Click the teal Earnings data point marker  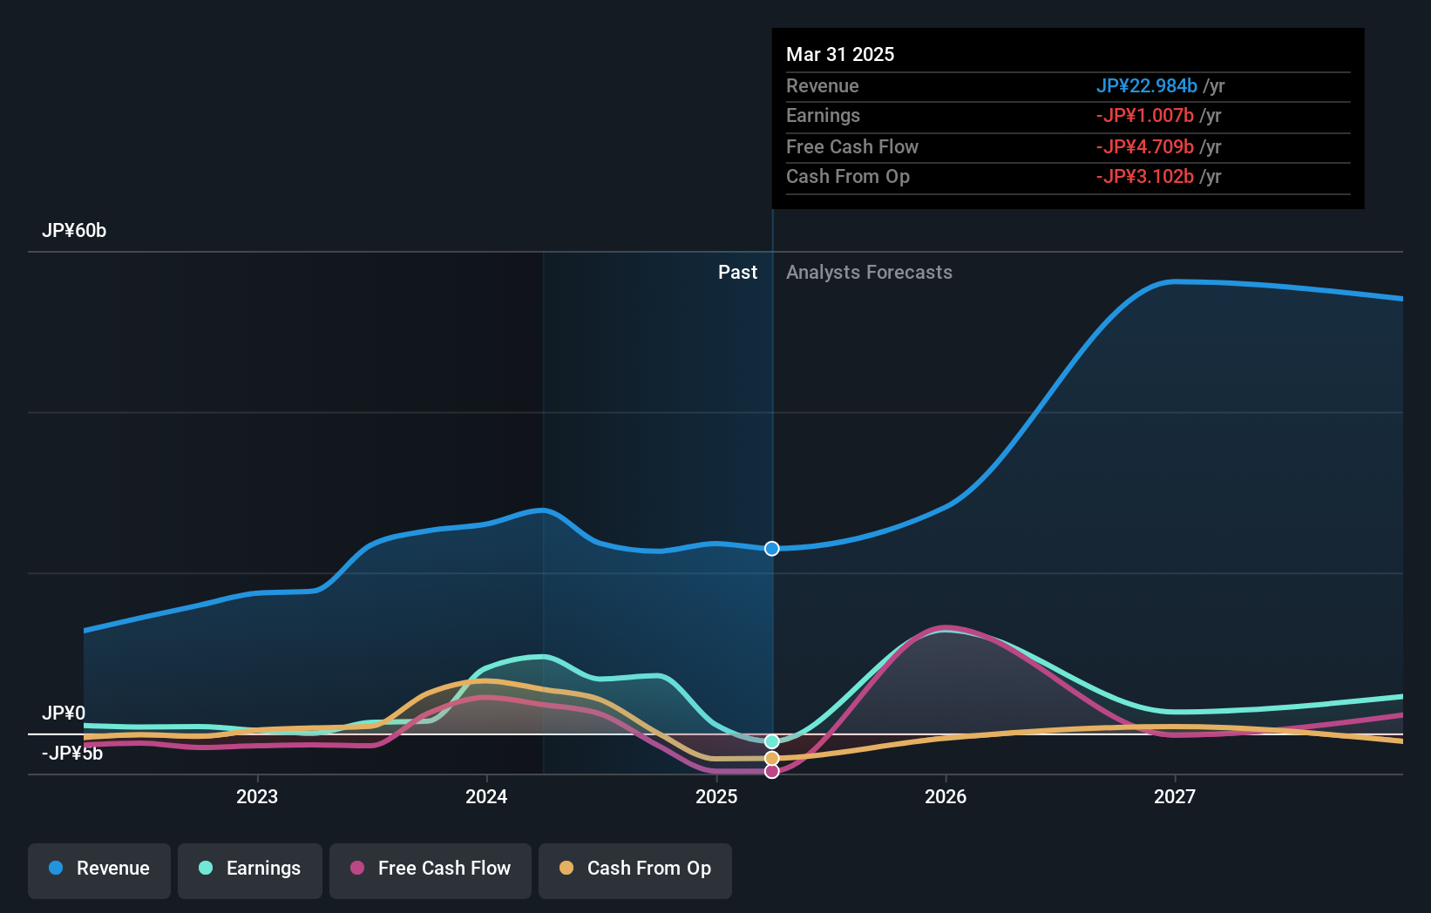(x=772, y=741)
